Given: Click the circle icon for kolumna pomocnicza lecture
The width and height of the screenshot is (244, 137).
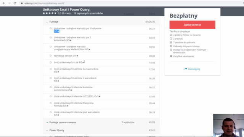Looking at the screenshot, I should tap(51, 87).
